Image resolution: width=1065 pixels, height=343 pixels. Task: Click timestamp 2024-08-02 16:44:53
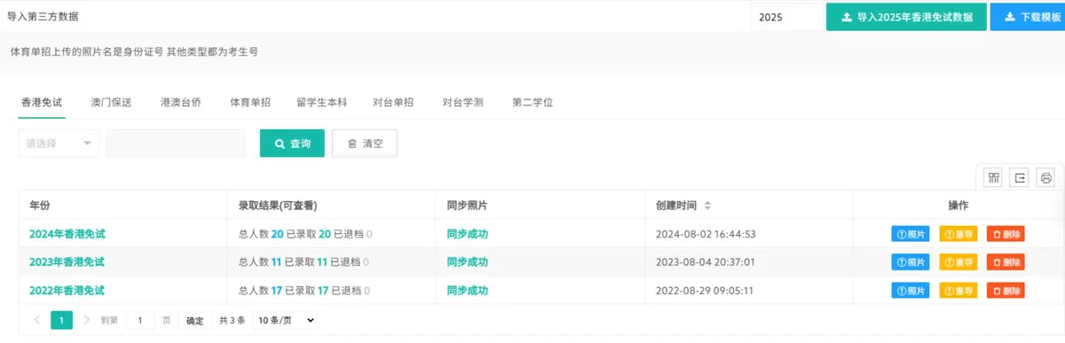[706, 234]
